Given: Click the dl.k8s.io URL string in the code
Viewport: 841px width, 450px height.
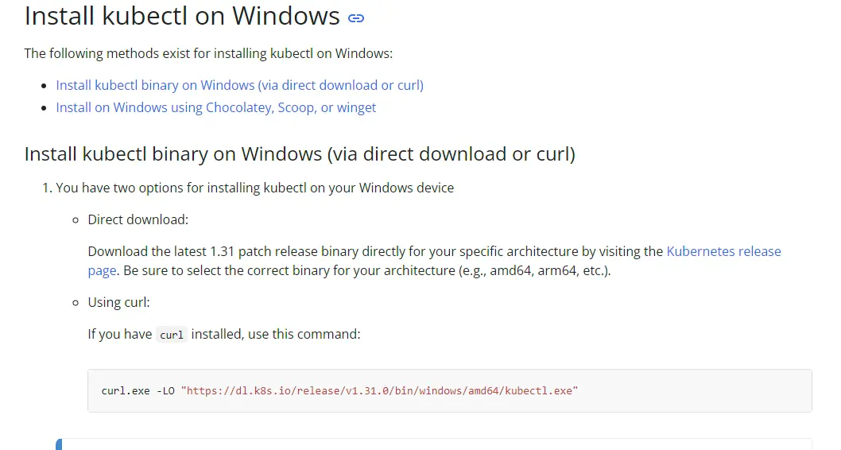Looking at the screenshot, I should coord(379,390).
